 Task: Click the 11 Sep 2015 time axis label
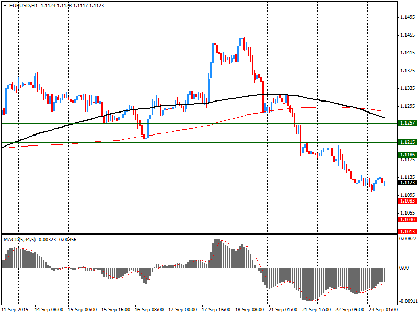click(15, 310)
